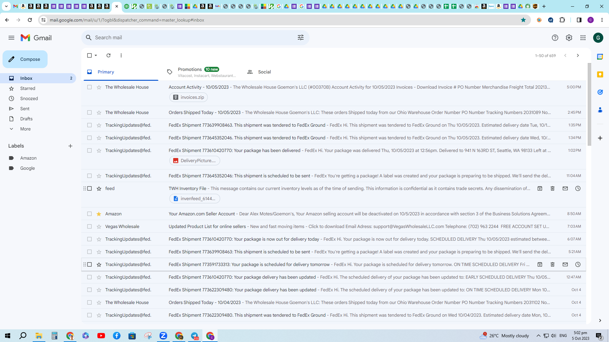Delete the FedEx Shipment 773591733313 email
This screenshot has height=342, width=609.
[x=553, y=264]
